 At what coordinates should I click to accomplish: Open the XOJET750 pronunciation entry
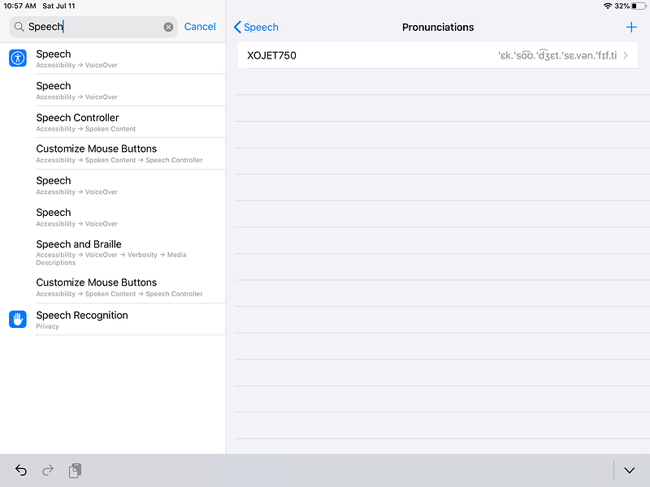tap(438, 55)
